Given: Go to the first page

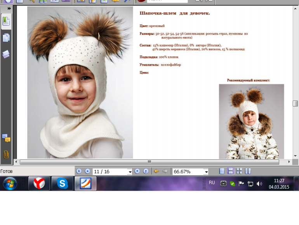Looking at the screenshot, I should tap(79, 171).
